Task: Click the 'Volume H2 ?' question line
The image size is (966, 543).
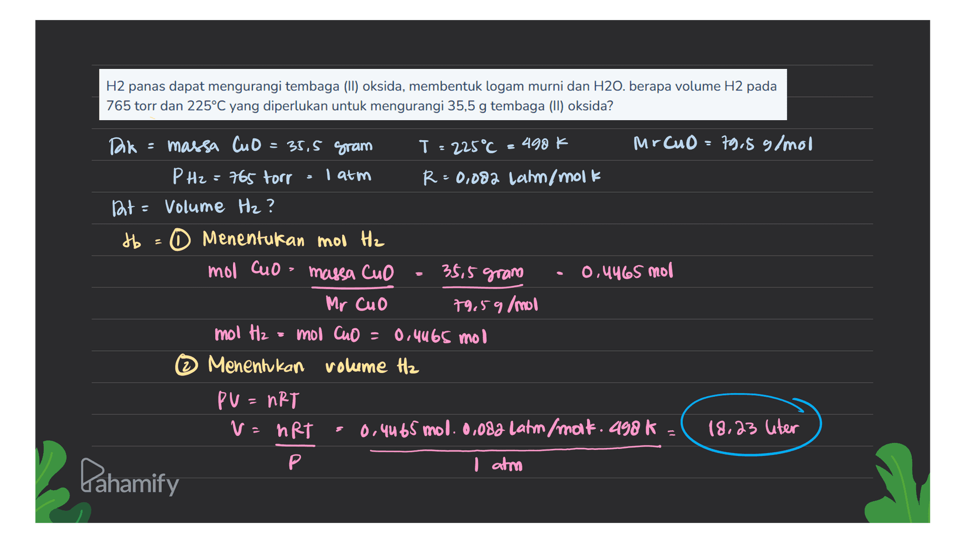Action: pos(220,207)
